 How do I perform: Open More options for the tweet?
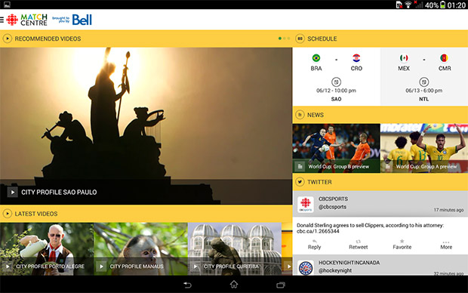click(x=446, y=245)
